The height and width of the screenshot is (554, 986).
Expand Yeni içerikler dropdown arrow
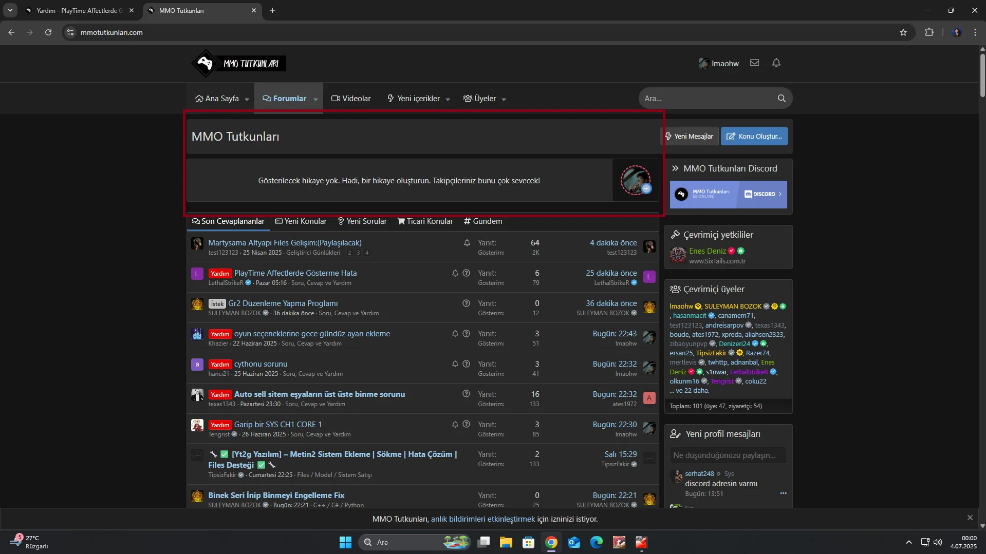(x=448, y=99)
